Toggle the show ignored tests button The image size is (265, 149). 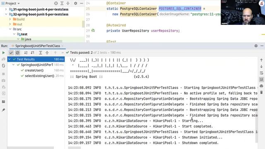17,53
